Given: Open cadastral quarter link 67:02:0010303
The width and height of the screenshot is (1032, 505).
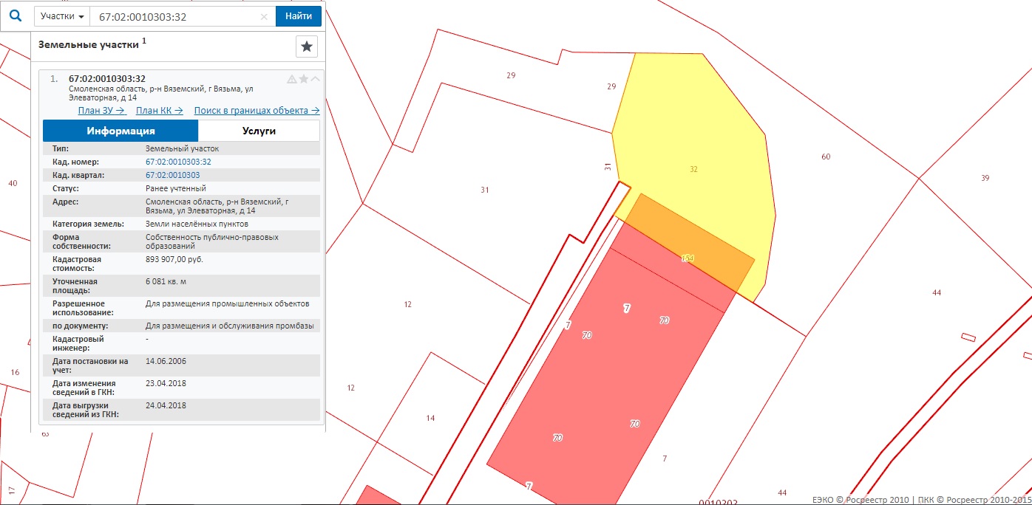Looking at the screenshot, I should pyautogui.click(x=172, y=175).
